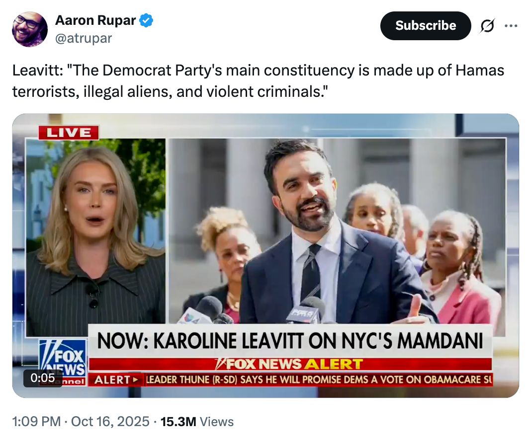This screenshot has height=439, width=527.
Task: Open the 15.3M Views analytics
Action: point(197,422)
